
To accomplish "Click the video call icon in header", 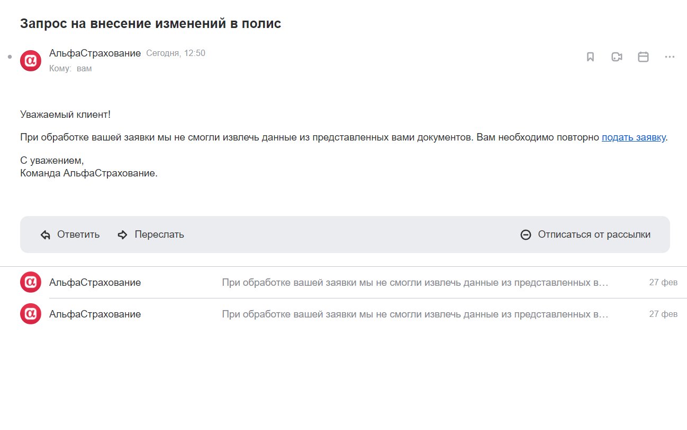I will 617,57.
